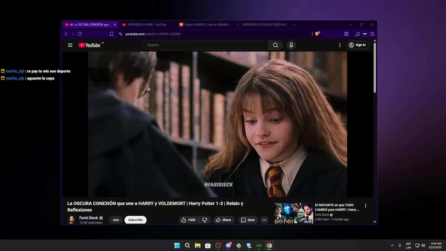Open the Brave Shields lion icon

pyautogui.click(x=317, y=34)
